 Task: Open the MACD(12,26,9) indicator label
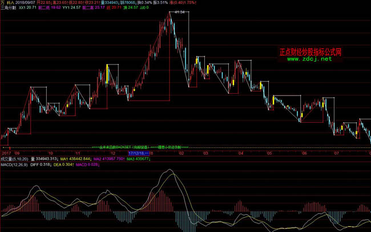tap(13, 164)
